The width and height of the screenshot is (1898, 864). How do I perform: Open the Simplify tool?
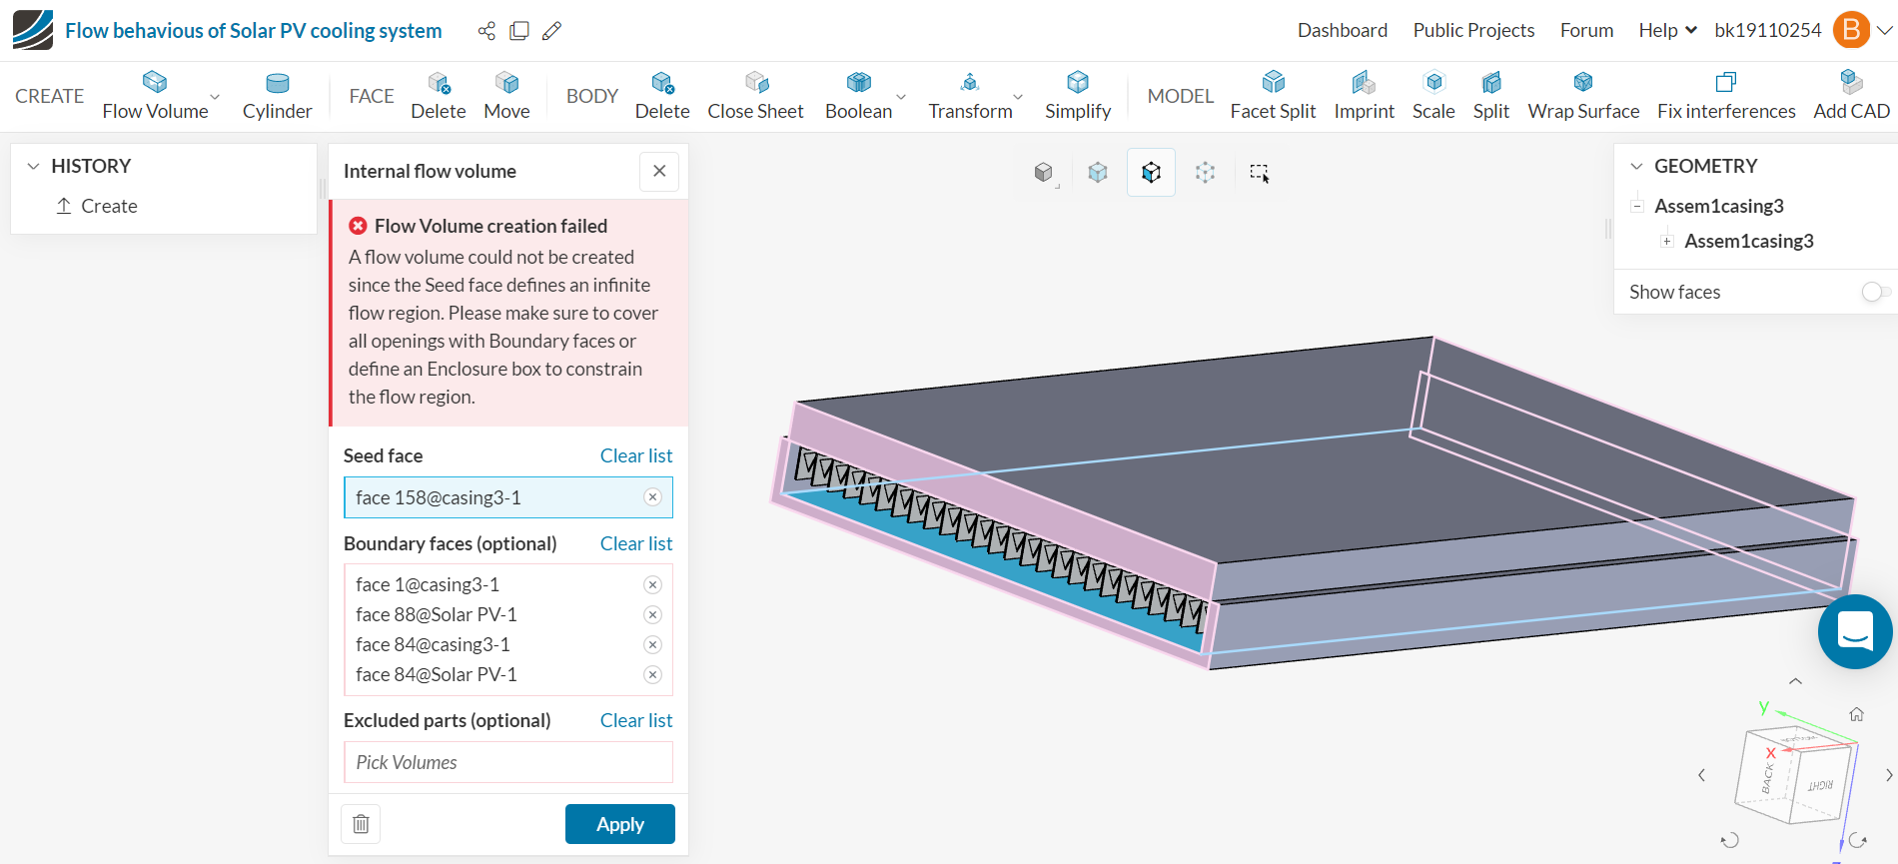pos(1077,96)
